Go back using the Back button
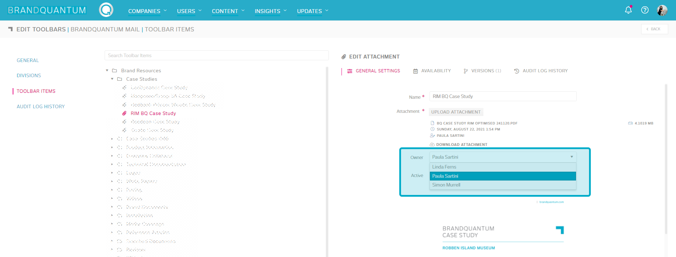Image resolution: width=676 pixels, height=257 pixels. (x=655, y=29)
